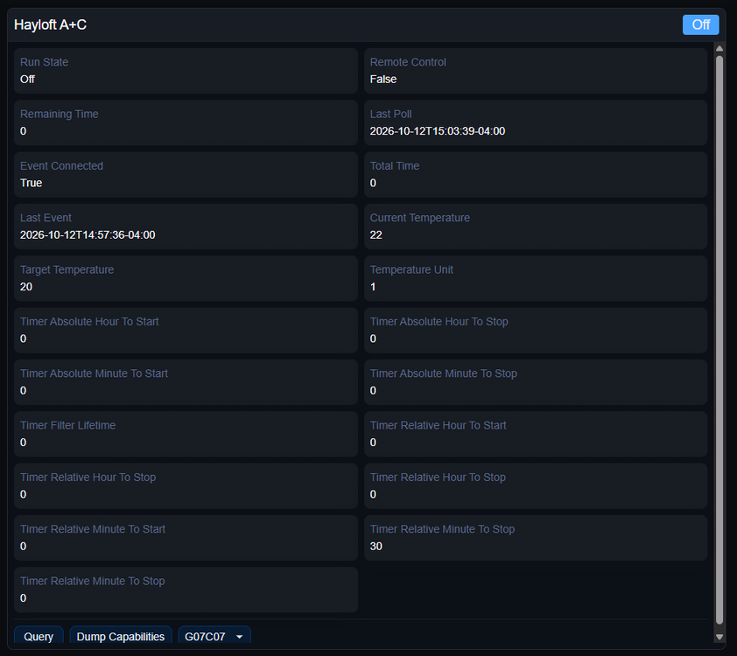Click the Temperature Unit value 1
The image size is (737, 656).
tap(373, 287)
